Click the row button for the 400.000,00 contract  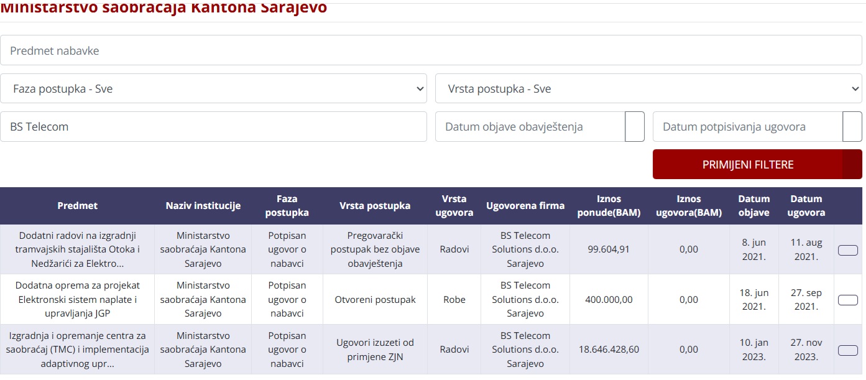point(848,300)
